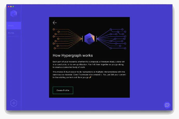Viewport: 179px width, 119px height.
Task: Click the 'How Hypergraph works' heading
Action: pos(73,55)
